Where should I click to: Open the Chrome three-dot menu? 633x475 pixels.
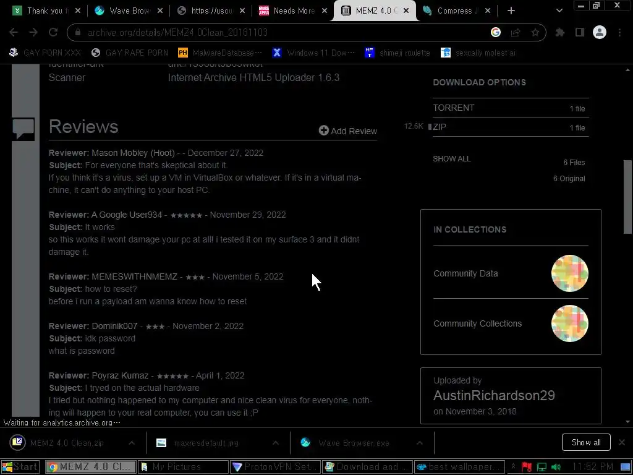(x=619, y=32)
